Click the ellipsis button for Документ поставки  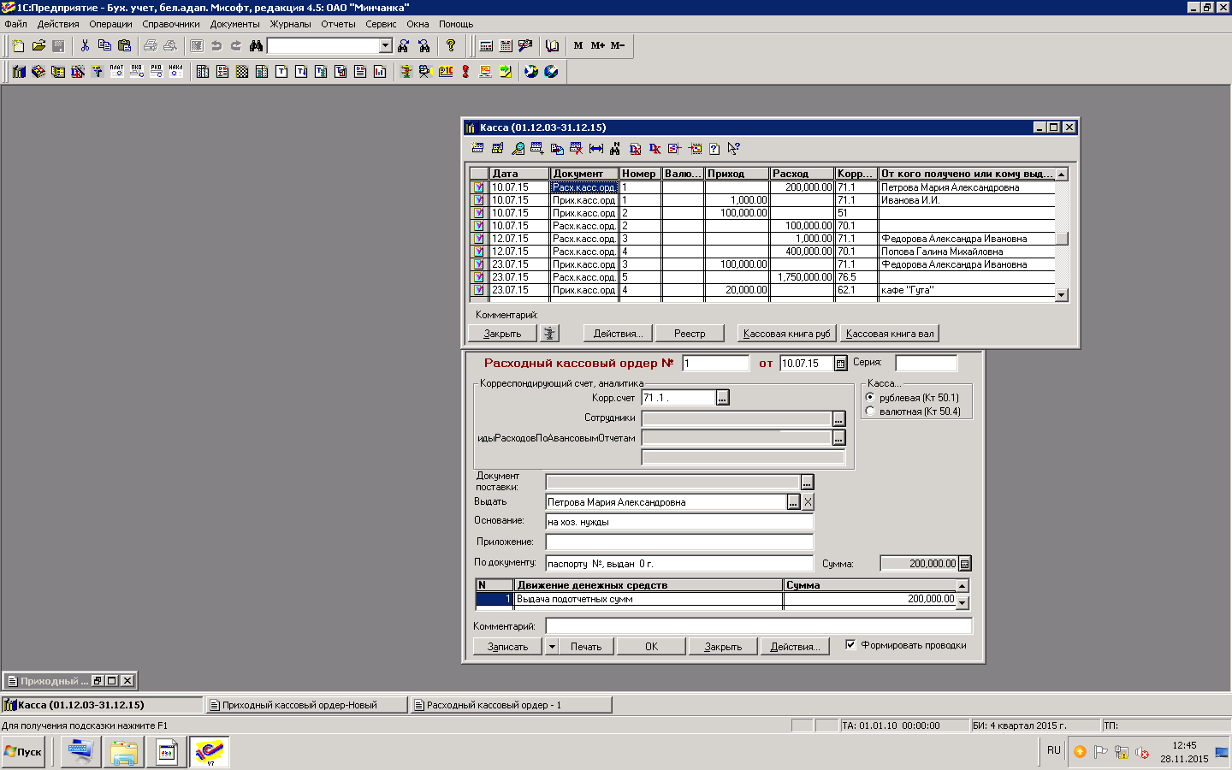[x=807, y=483]
